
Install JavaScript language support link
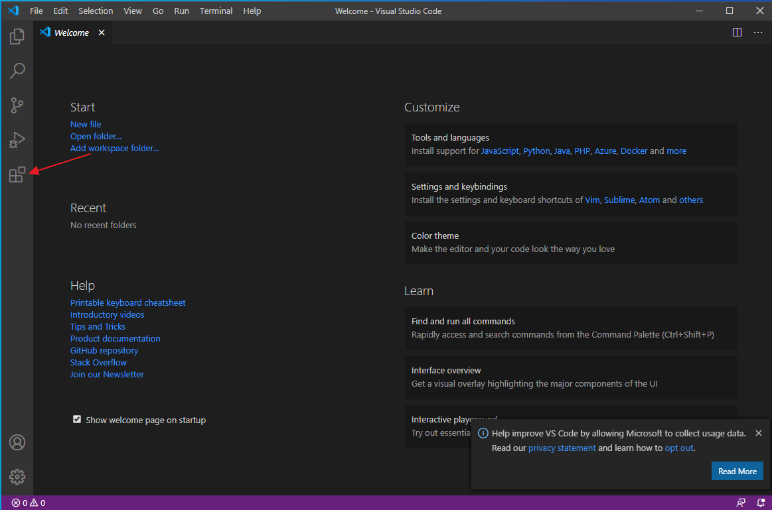[500, 151]
